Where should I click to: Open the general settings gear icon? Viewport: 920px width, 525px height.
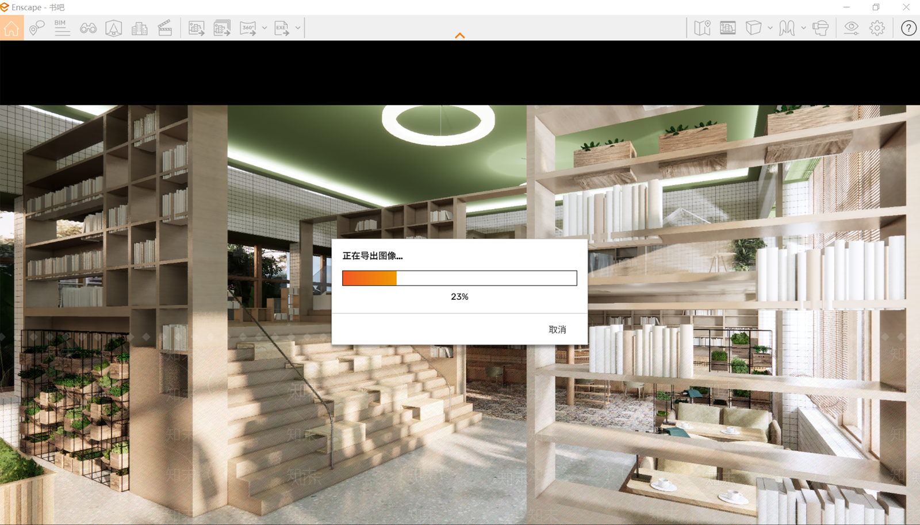click(877, 28)
